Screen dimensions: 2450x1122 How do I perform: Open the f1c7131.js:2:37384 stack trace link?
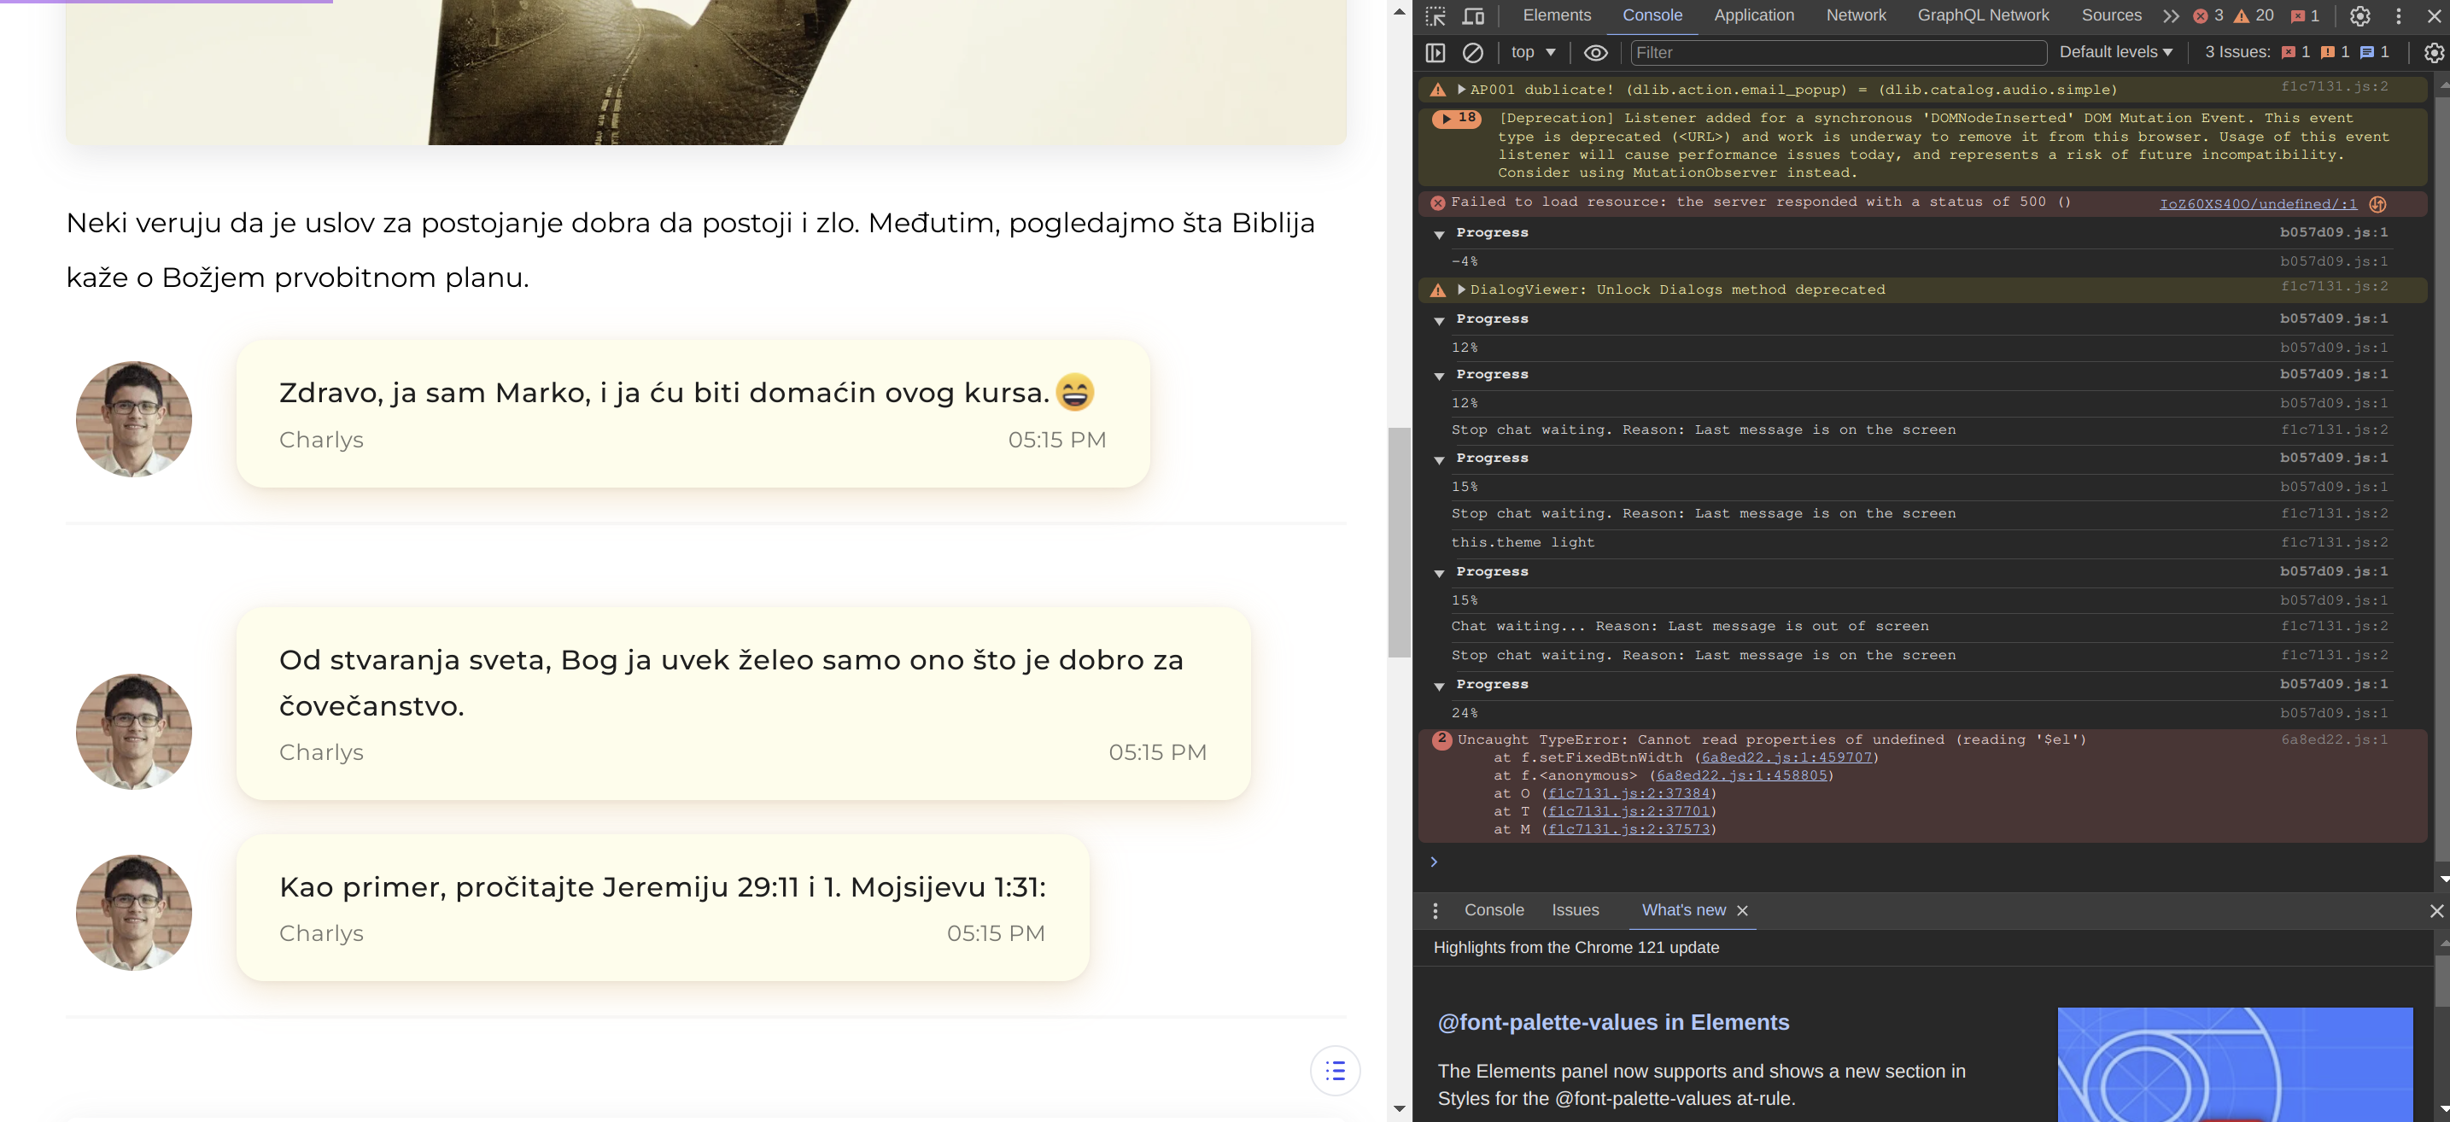[x=1629, y=794]
